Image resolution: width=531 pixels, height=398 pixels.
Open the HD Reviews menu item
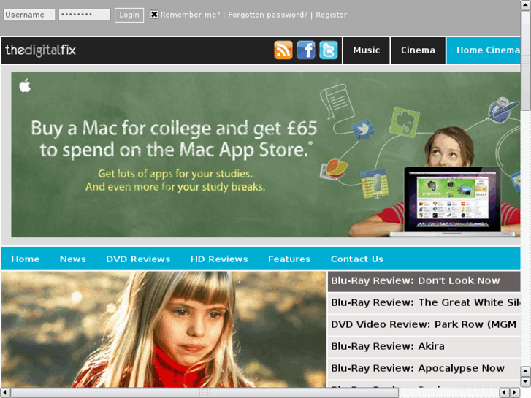[219, 259]
